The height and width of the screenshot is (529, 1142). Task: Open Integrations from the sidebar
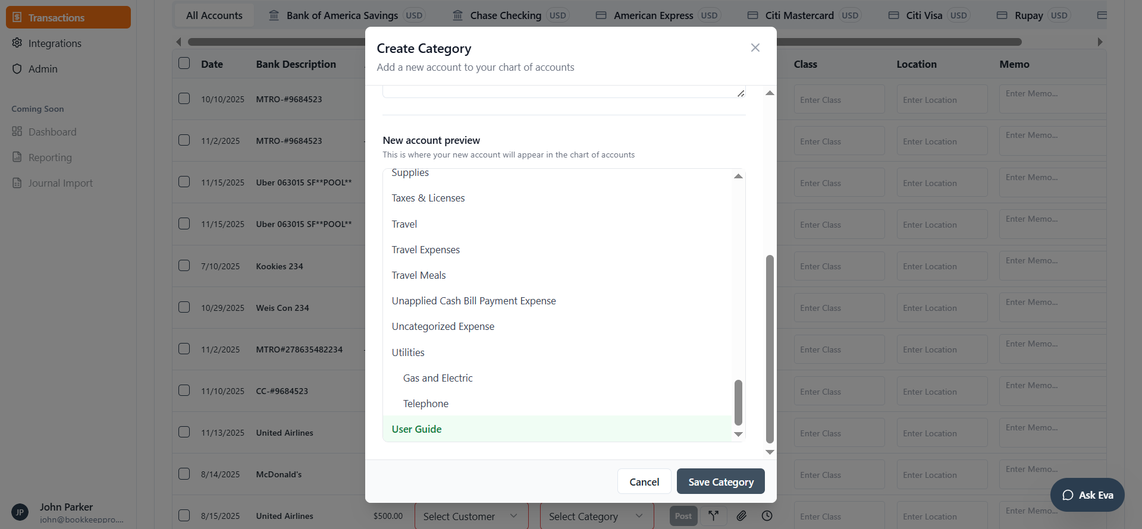(x=55, y=43)
